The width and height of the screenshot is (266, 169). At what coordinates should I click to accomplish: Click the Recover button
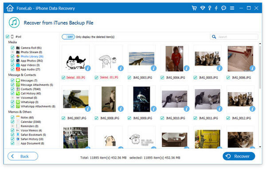tap(239, 156)
